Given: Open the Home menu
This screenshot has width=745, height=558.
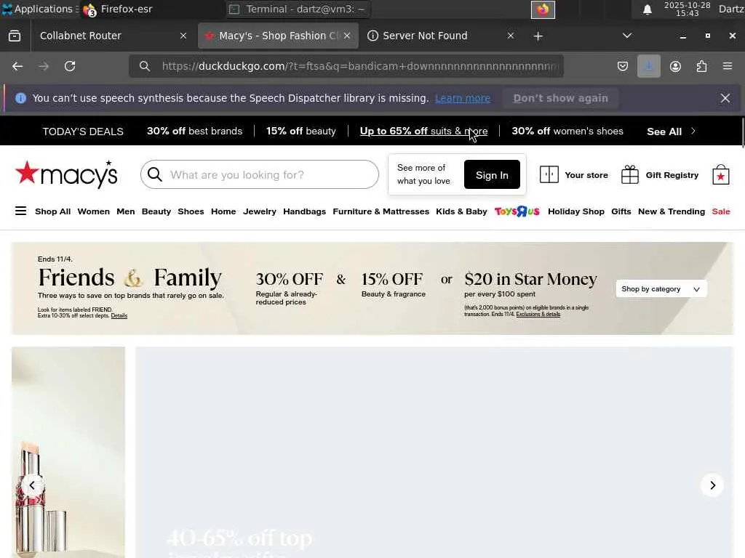Looking at the screenshot, I should click(x=223, y=211).
